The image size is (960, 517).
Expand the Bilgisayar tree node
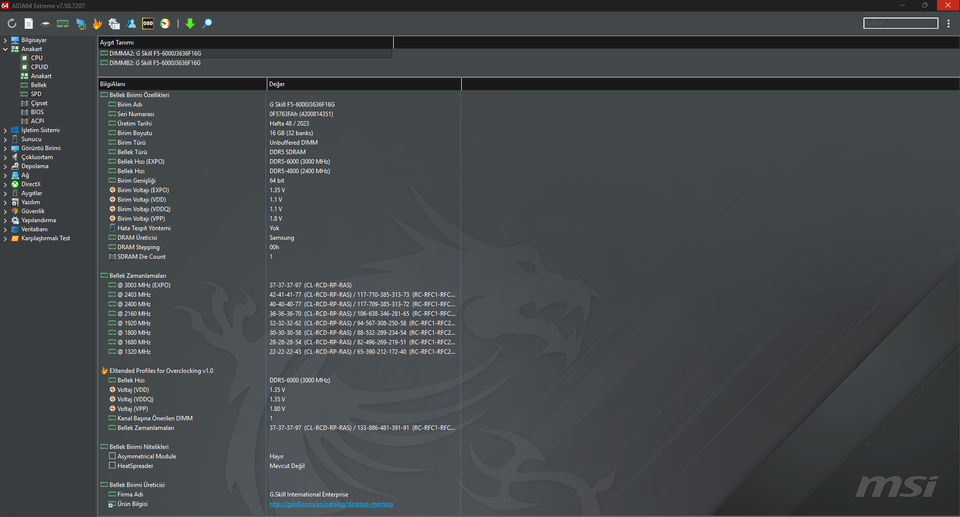(x=6, y=40)
